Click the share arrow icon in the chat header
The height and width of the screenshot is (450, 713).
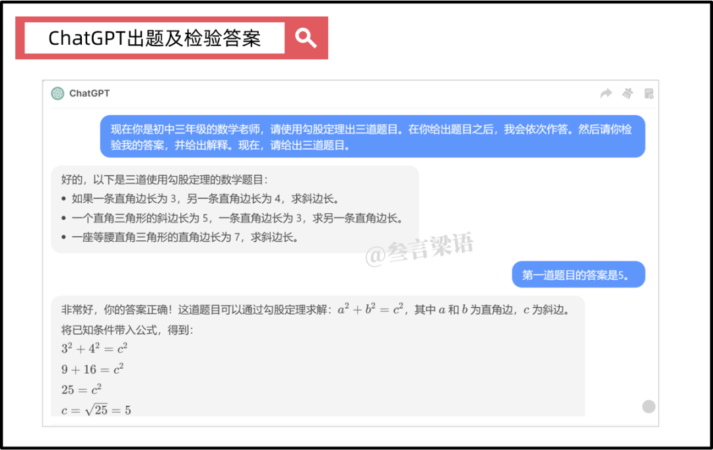pos(606,93)
